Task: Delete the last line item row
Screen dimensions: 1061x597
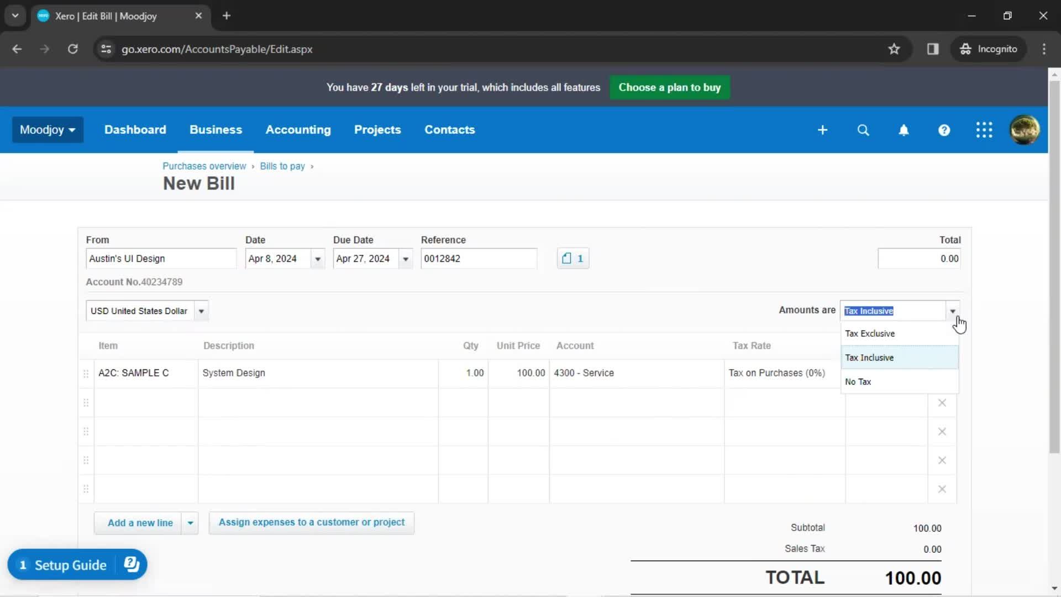Action: tap(942, 489)
